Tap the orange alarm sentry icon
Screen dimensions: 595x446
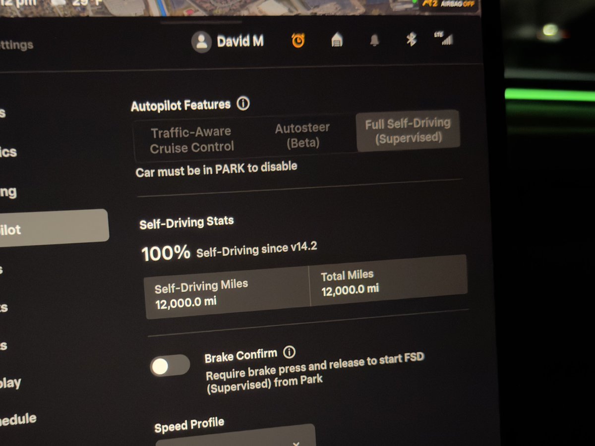298,41
